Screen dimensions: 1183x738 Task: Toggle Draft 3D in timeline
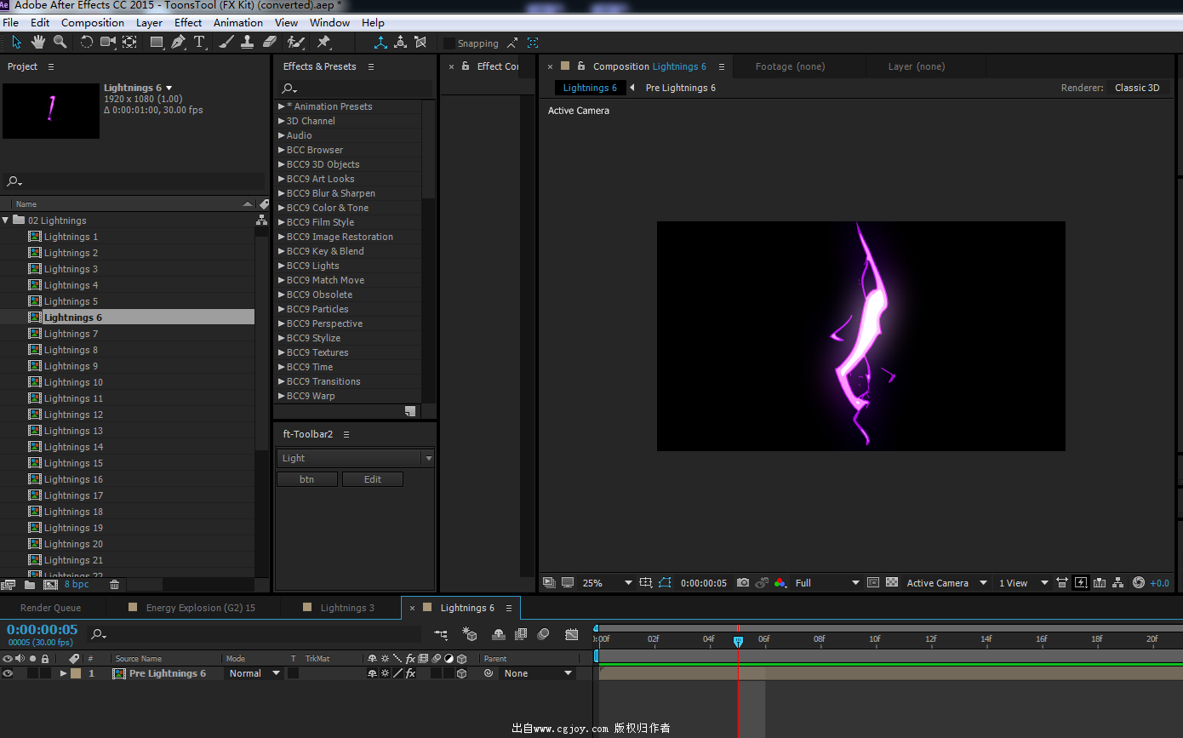(x=469, y=634)
